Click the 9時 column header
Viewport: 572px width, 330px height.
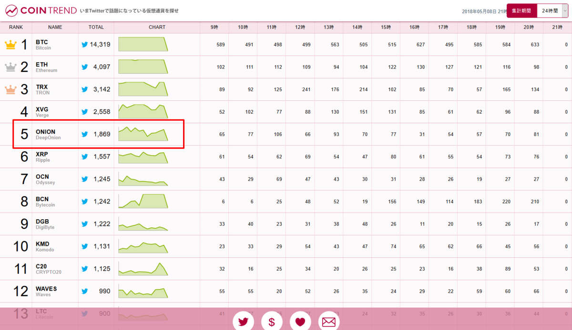tap(214, 28)
